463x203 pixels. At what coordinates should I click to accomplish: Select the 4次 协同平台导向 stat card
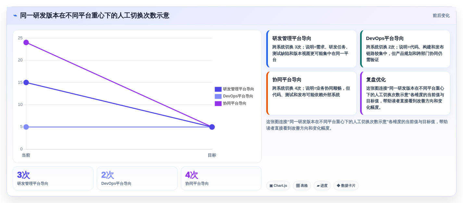click(x=221, y=178)
